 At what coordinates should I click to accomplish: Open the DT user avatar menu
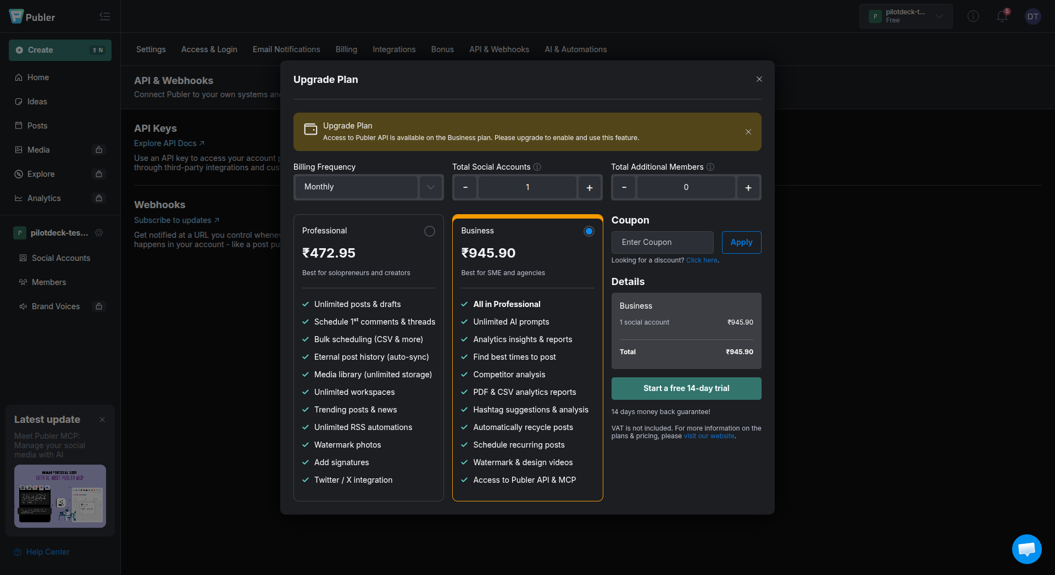[x=1032, y=16]
